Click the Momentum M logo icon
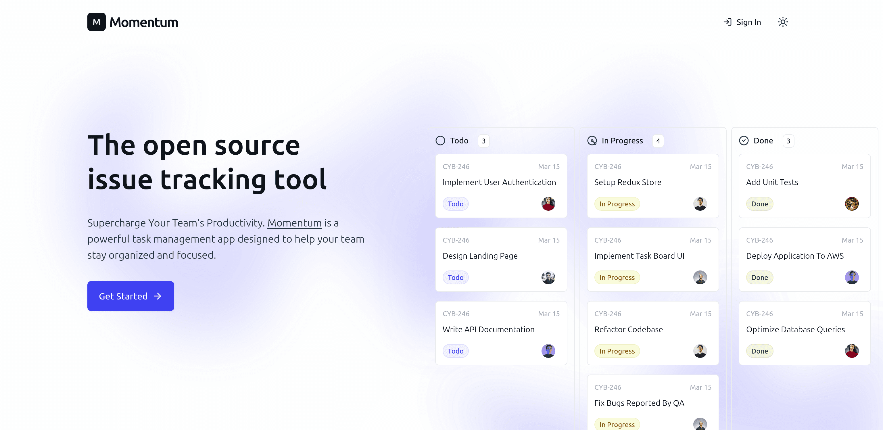Screen dimensions: 883x430 (96, 22)
